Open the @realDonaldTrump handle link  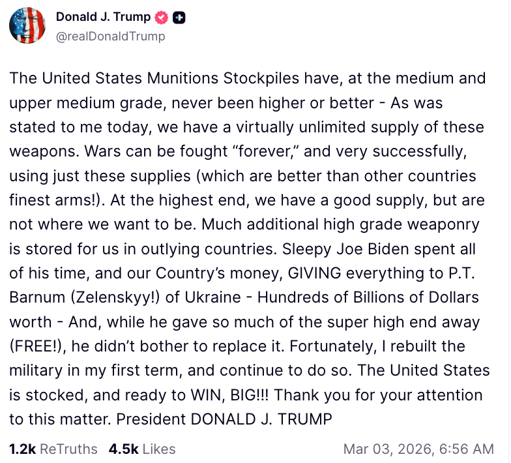tap(110, 37)
